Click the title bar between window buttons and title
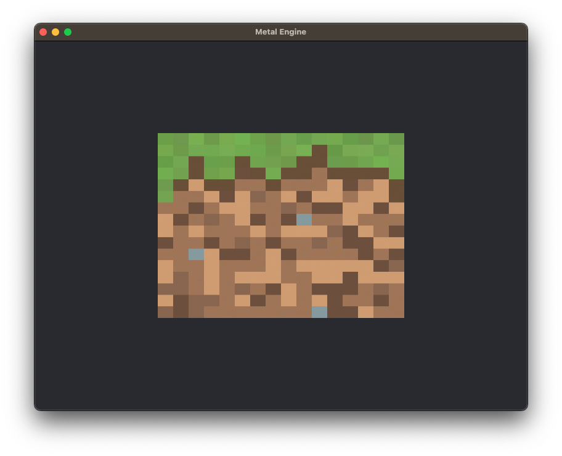 click(160, 32)
